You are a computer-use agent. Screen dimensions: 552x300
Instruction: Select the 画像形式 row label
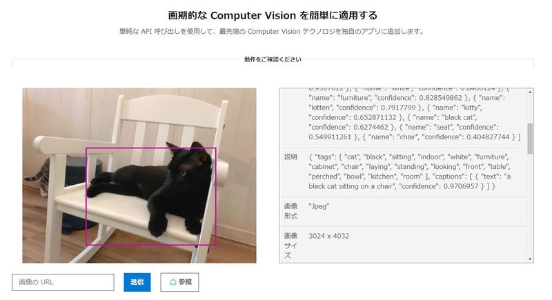tap(290, 211)
